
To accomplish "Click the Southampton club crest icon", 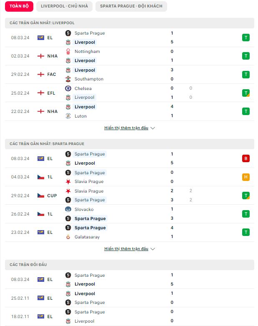I will click(x=68, y=79).
